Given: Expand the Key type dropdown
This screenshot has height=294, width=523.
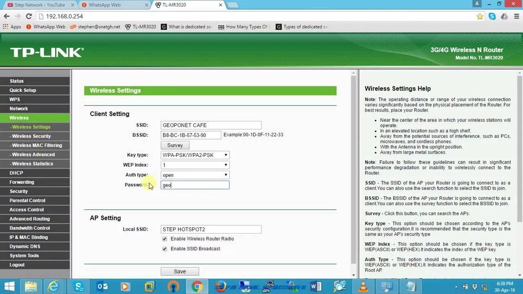Looking at the screenshot, I should click(x=195, y=155).
